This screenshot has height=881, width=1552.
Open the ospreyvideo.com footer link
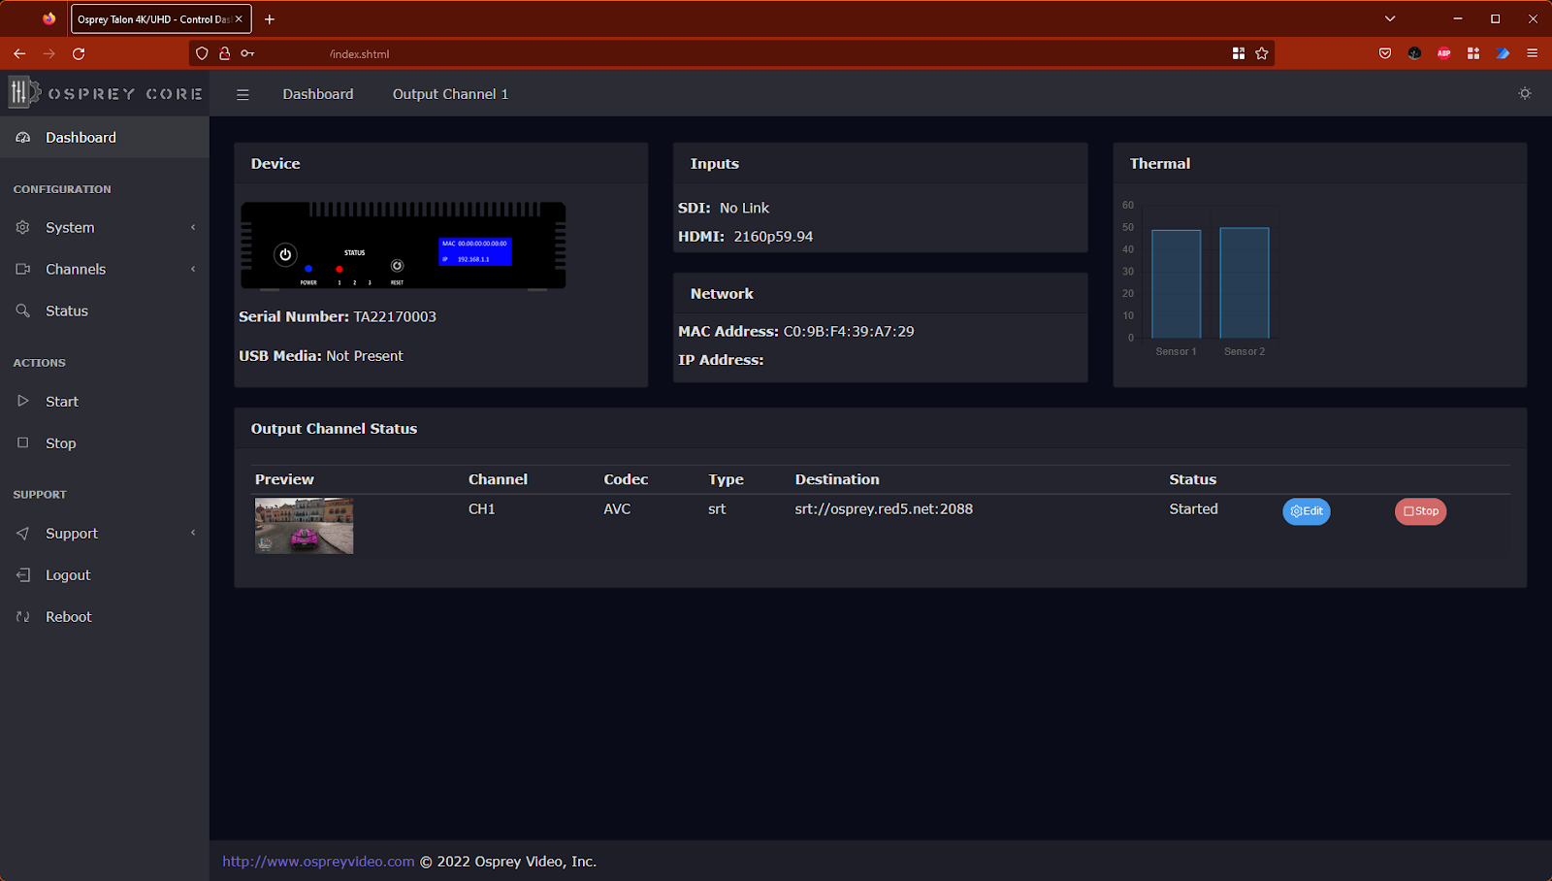(x=318, y=862)
